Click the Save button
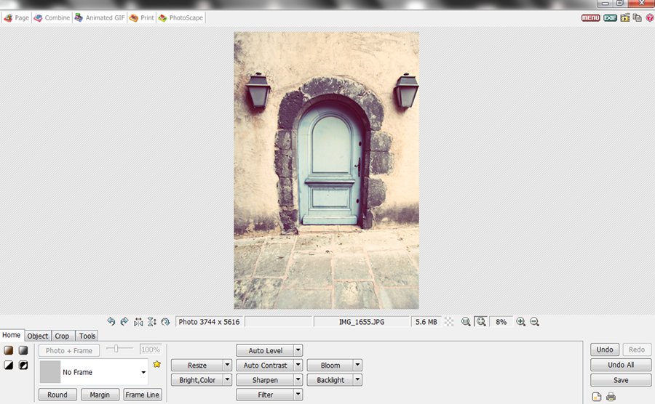 tap(621, 380)
